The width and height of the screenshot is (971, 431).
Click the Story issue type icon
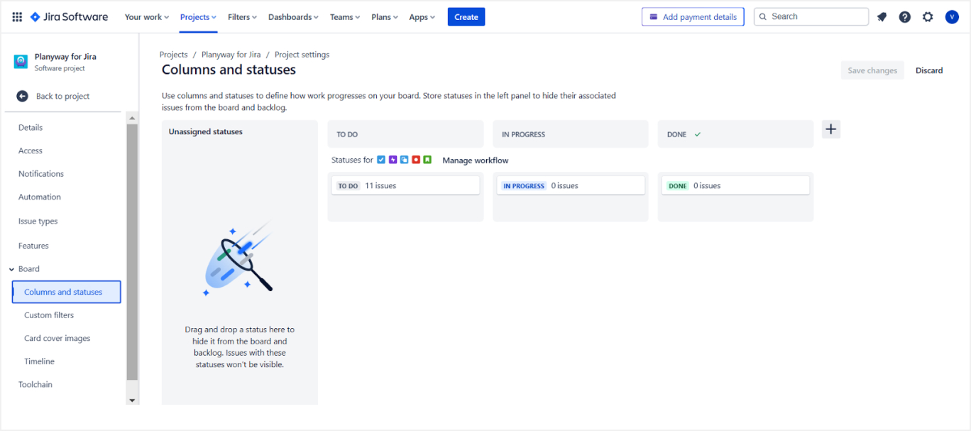pyautogui.click(x=427, y=160)
